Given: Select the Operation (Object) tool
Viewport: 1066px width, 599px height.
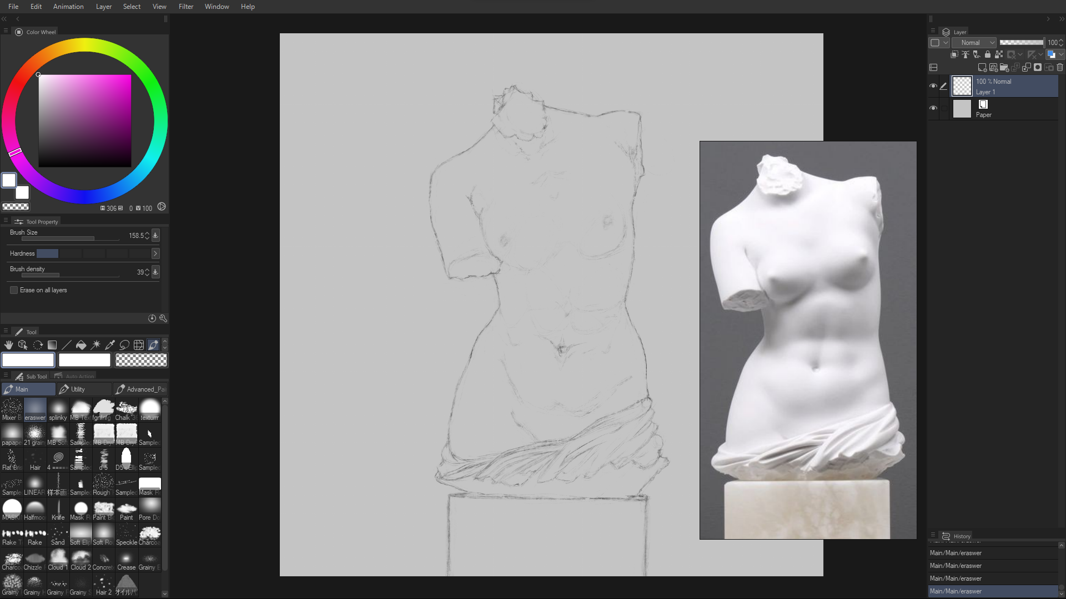Looking at the screenshot, I should pyautogui.click(x=23, y=345).
